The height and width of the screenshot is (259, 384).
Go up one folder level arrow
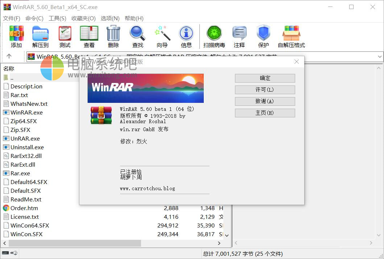coord(9,56)
